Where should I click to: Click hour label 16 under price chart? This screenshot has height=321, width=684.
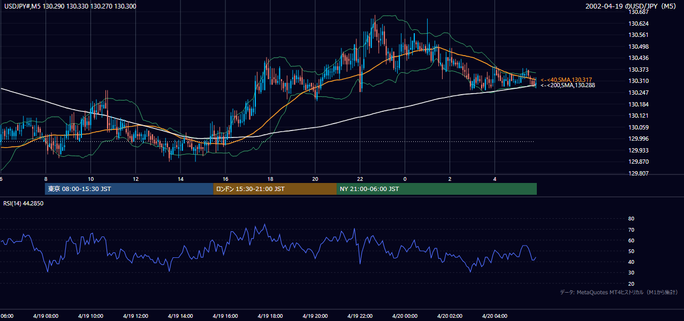point(225,179)
